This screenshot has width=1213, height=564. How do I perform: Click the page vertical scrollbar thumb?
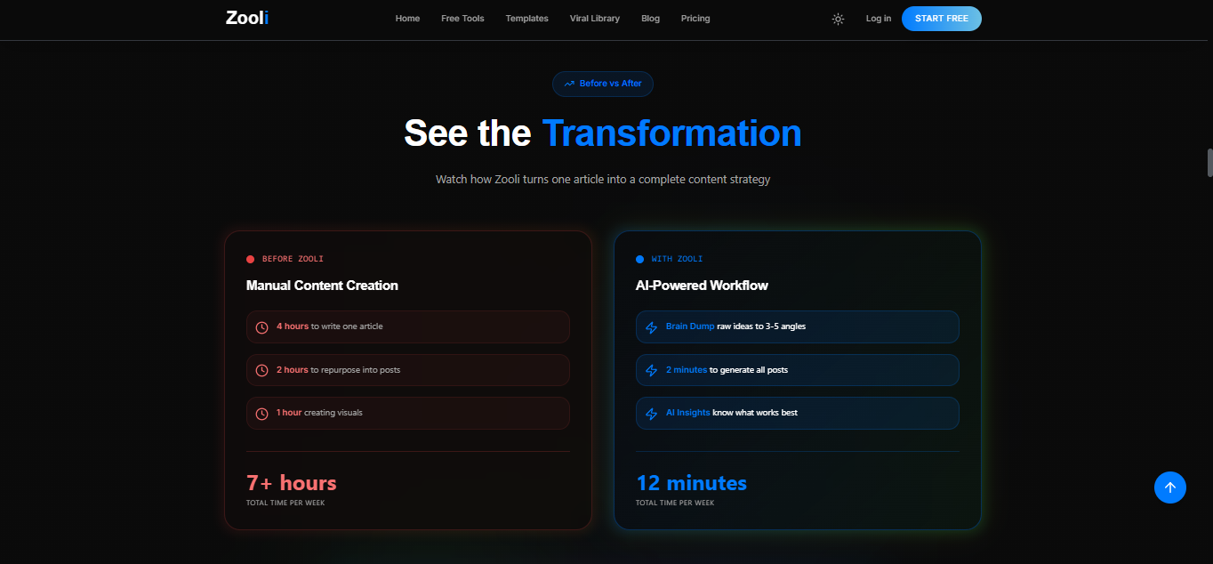pos(1209,164)
